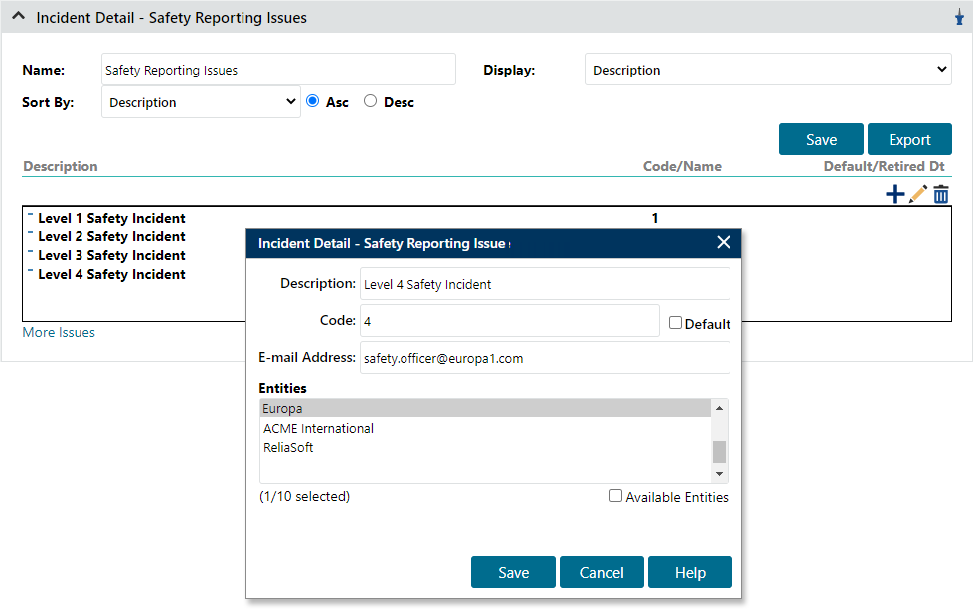The image size is (973, 612).
Task: Toggle the Available Entities checkbox
Action: click(616, 496)
